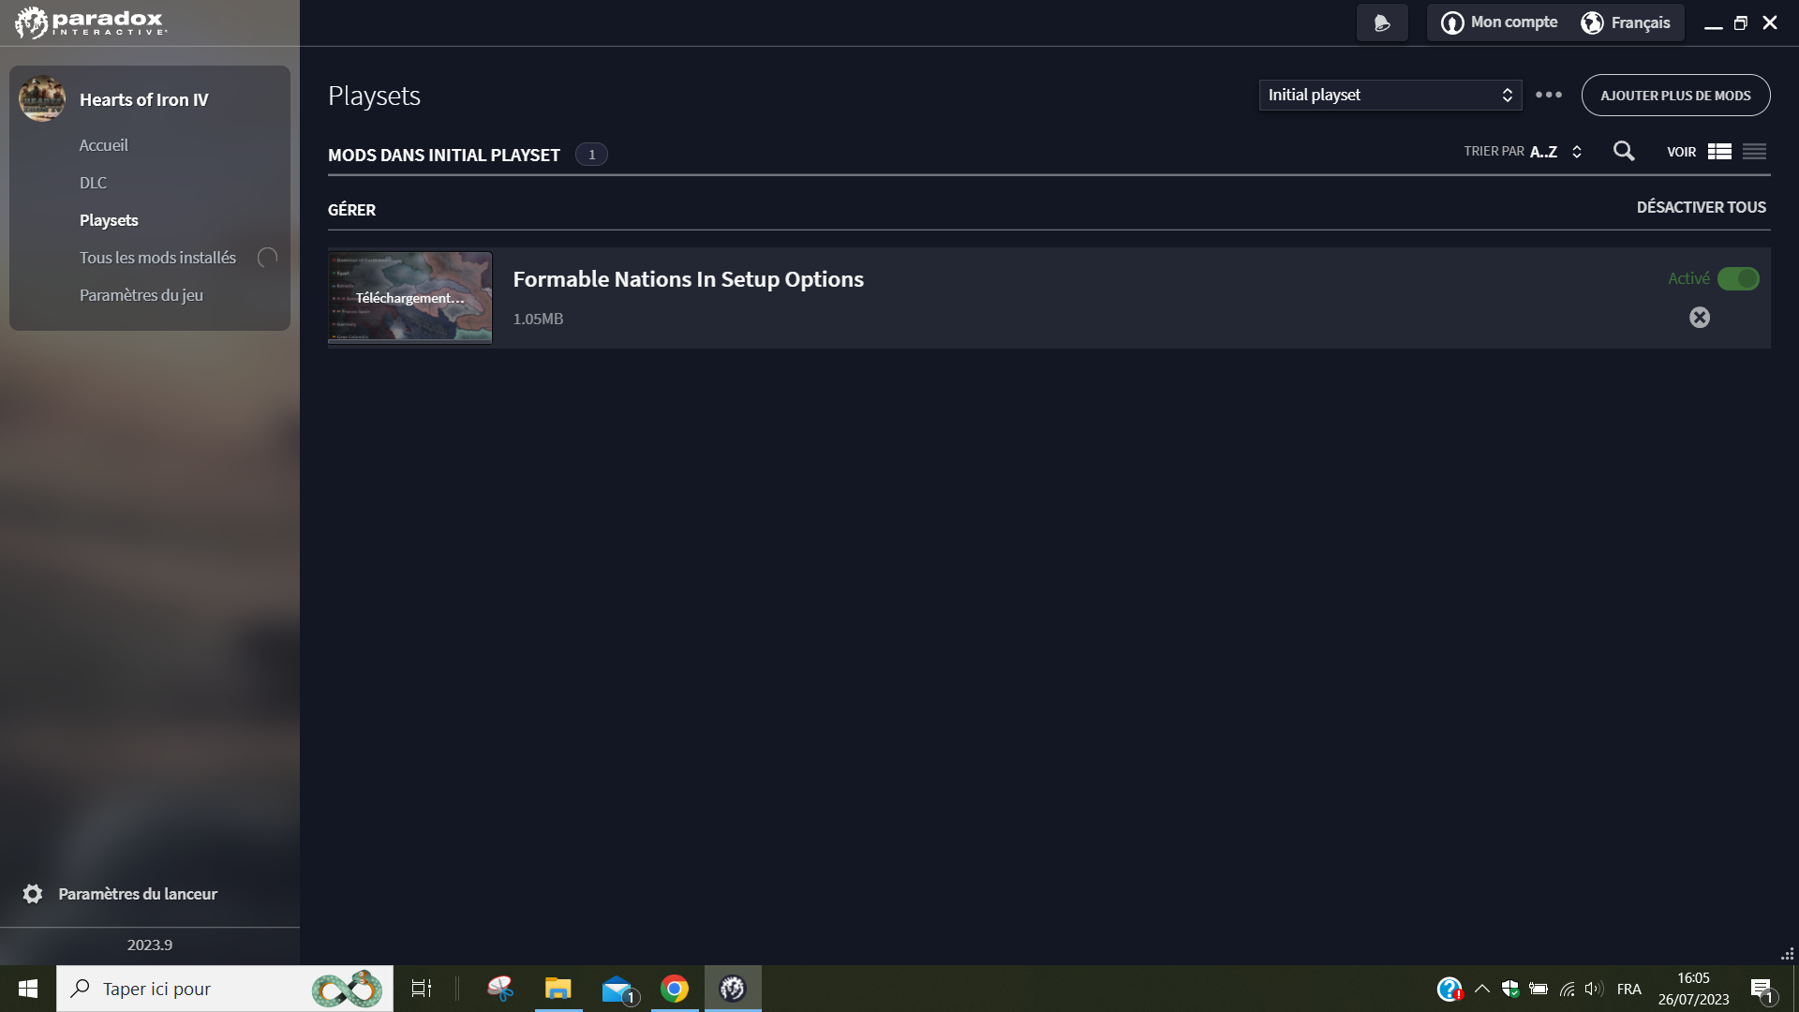Switch to compact list view
This screenshot has height=1012, width=1799.
[x=1754, y=152]
